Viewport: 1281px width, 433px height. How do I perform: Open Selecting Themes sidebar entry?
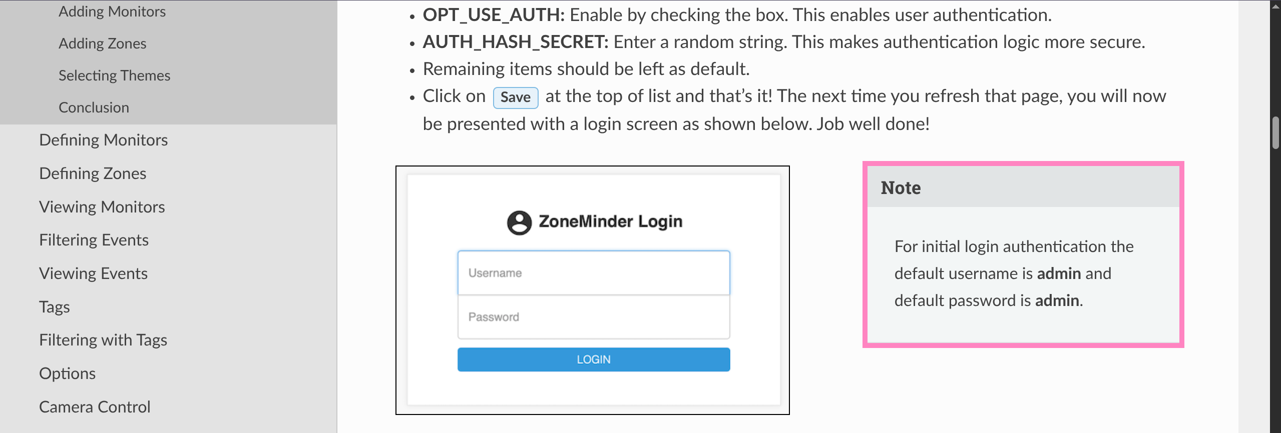click(115, 75)
